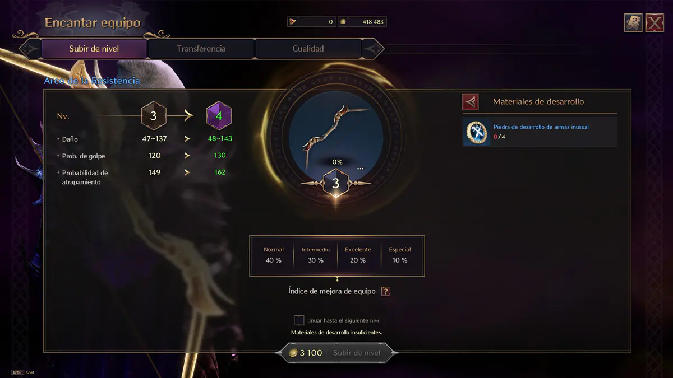Collapse the Materiales de desarrollo panel arrow

pyautogui.click(x=471, y=101)
